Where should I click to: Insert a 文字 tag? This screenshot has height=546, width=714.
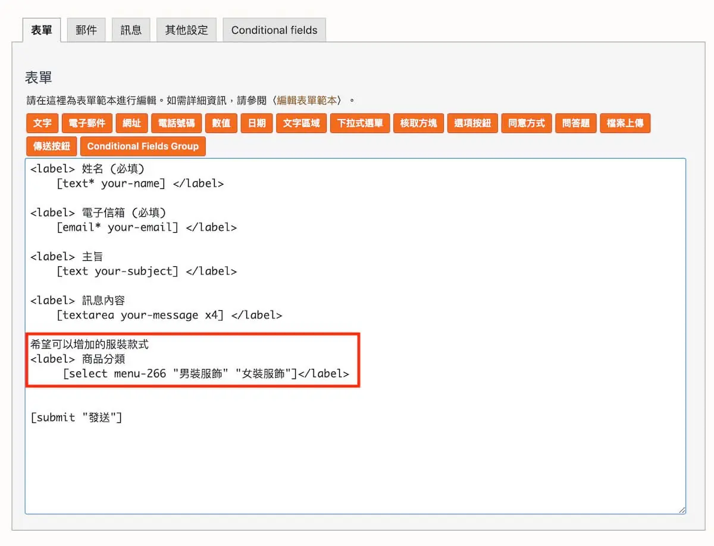click(x=42, y=124)
